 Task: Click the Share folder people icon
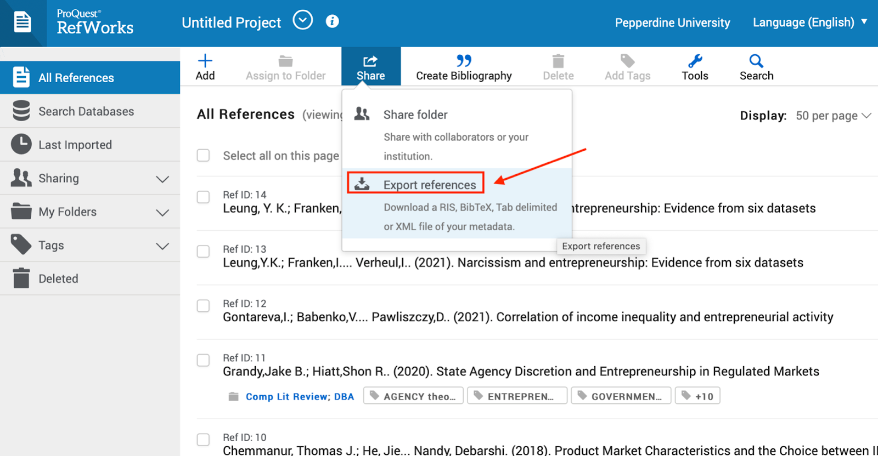[362, 113]
